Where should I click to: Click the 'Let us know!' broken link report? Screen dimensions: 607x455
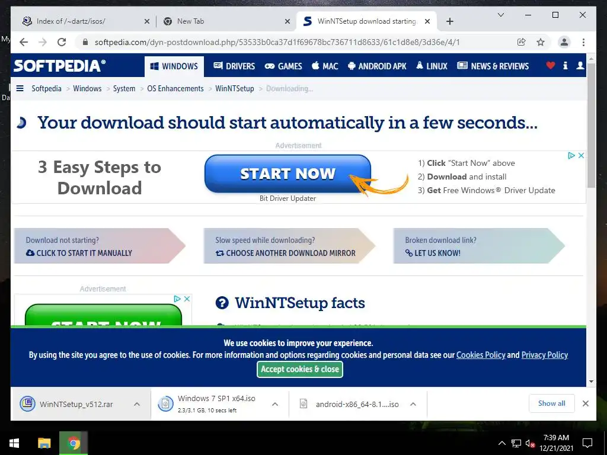(433, 253)
